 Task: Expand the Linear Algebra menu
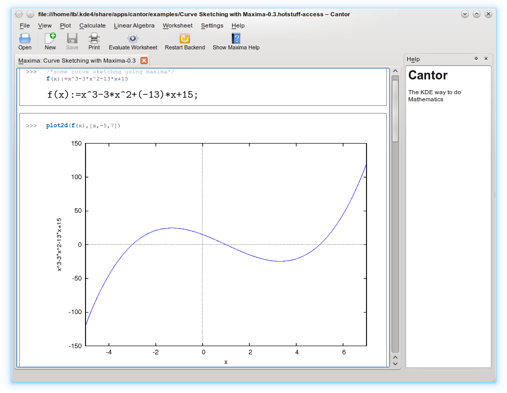coord(134,25)
